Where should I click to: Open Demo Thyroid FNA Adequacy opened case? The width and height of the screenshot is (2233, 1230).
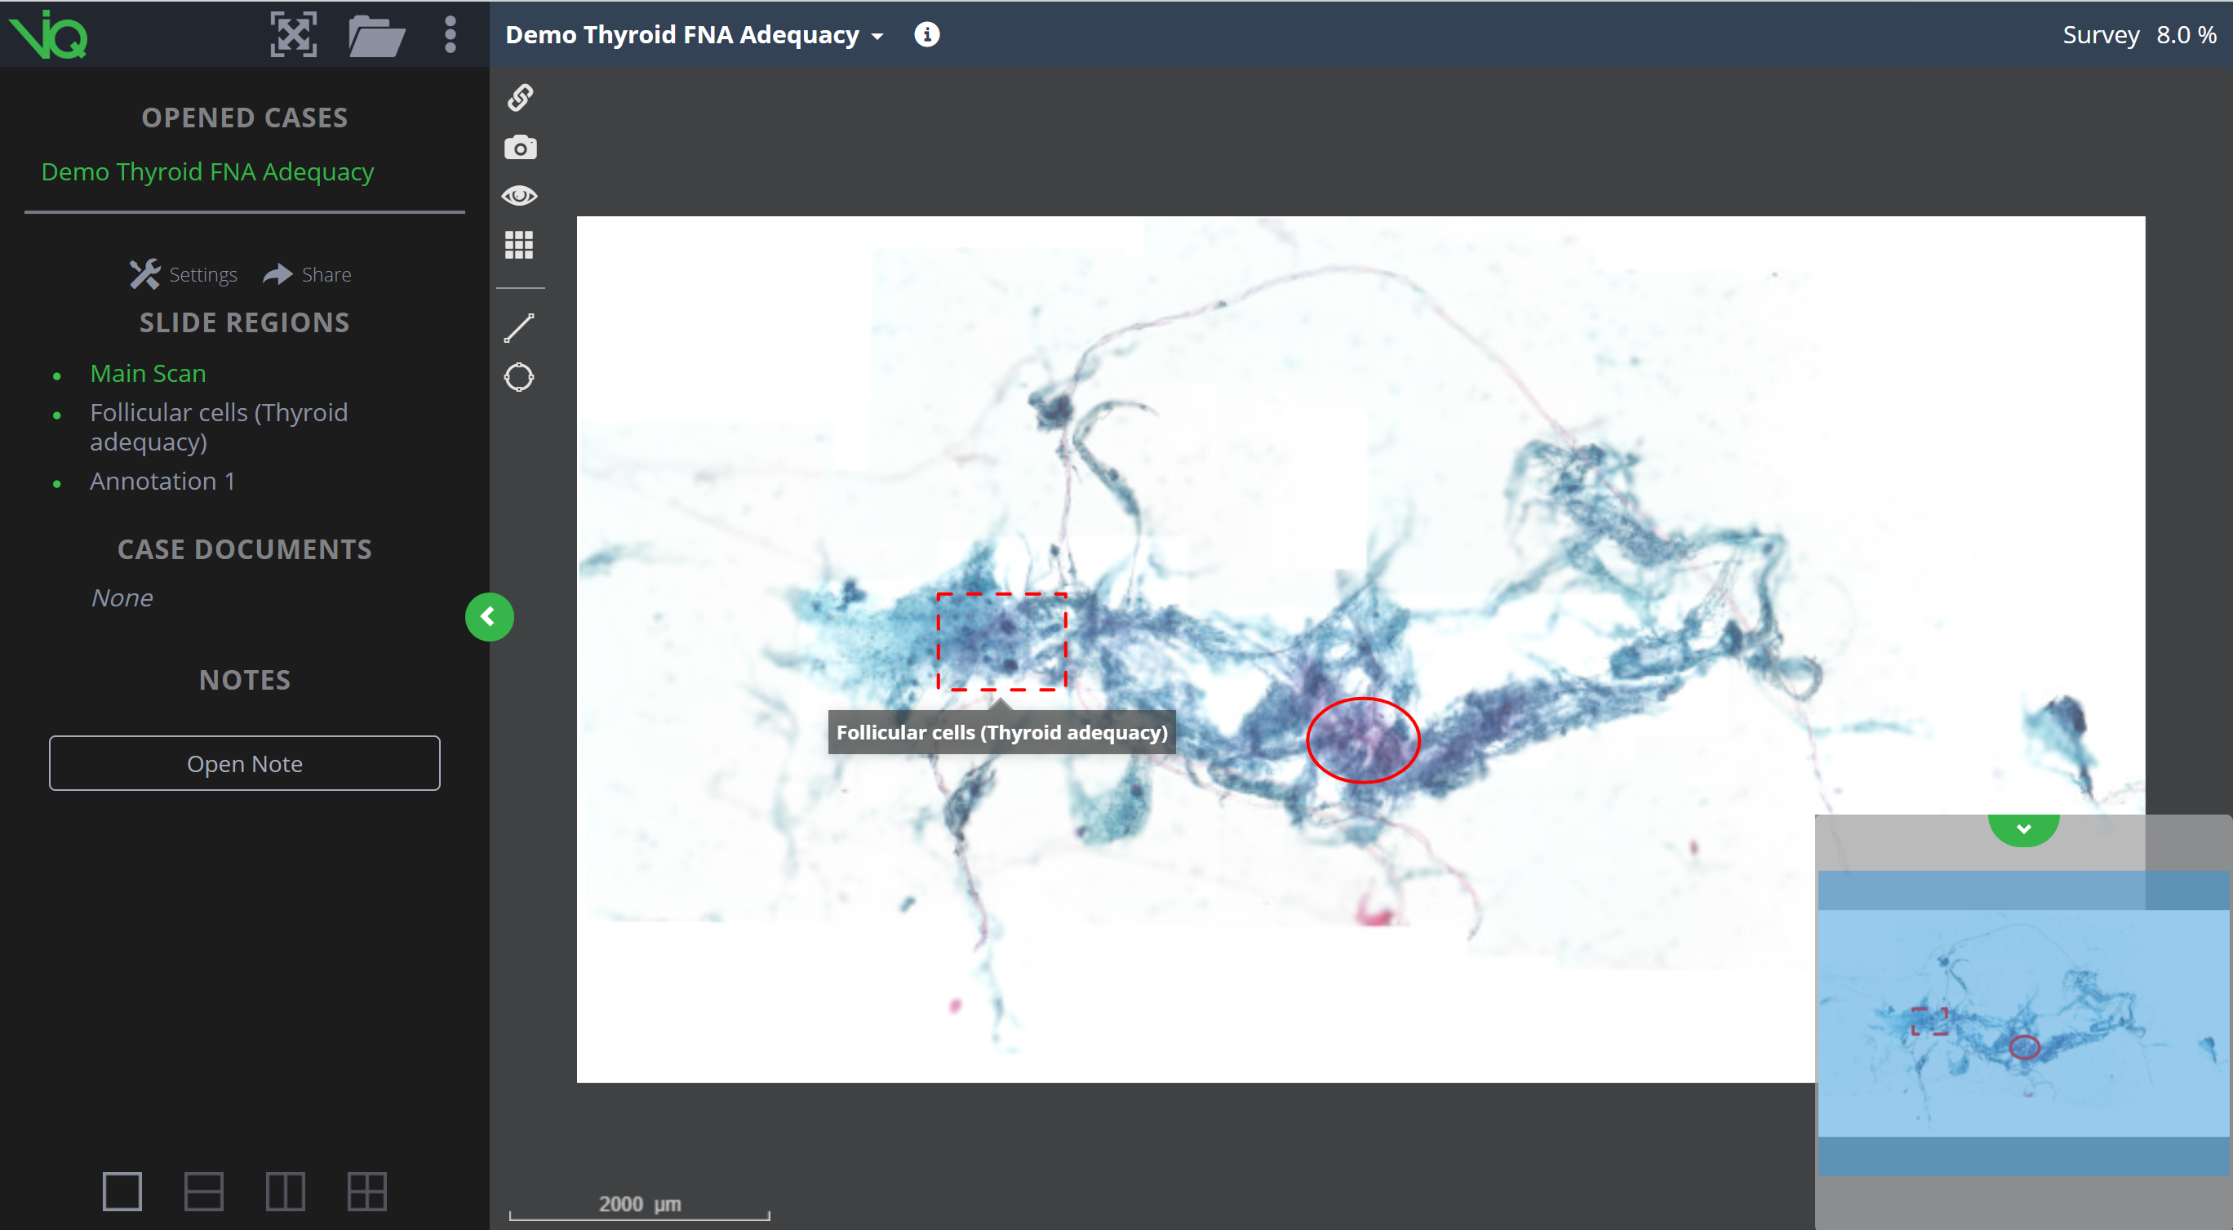(207, 171)
